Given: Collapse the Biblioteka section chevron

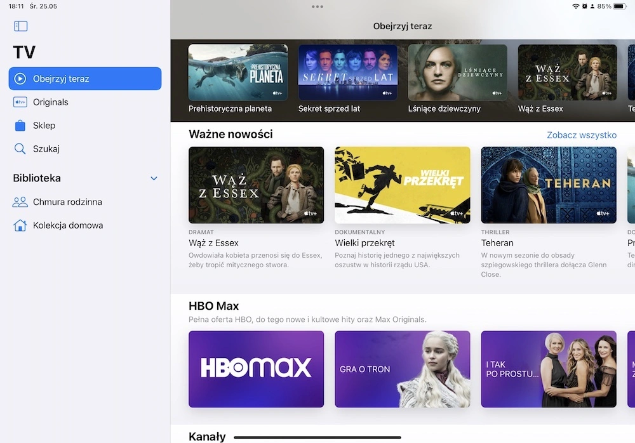Looking at the screenshot, I should (154, 178).
